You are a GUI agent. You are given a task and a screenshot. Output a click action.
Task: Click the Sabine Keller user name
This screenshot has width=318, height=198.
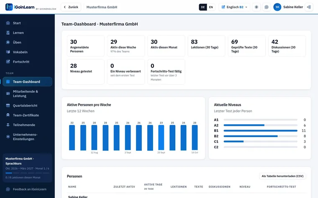pos(293,7)
